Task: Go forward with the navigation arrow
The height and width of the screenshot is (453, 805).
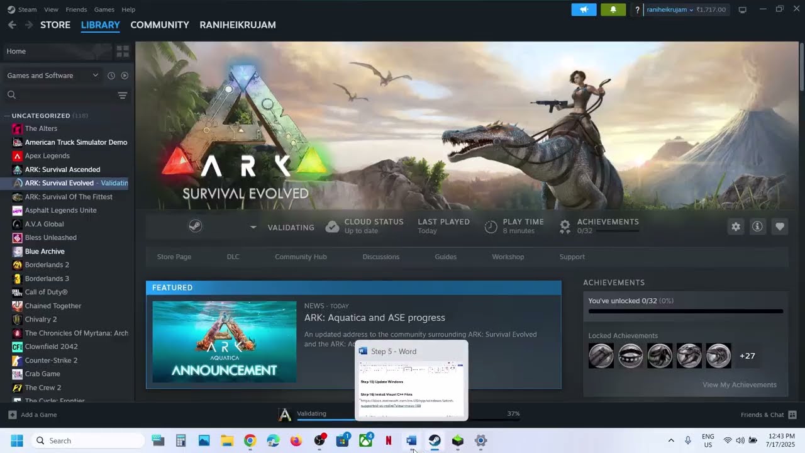Action: (x=28, y=25)
